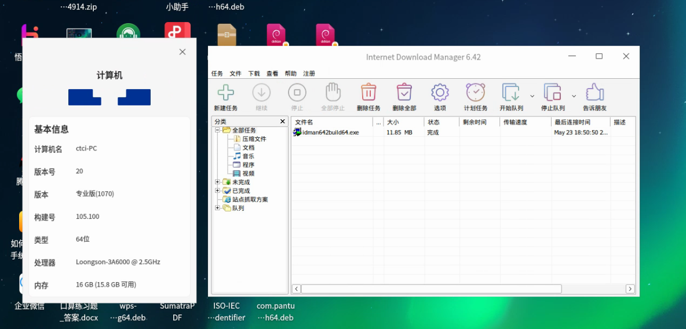Click the 专业版(1070) edition text
The height and width of the screenshot is (329, 686).
[x=95, y=193]
